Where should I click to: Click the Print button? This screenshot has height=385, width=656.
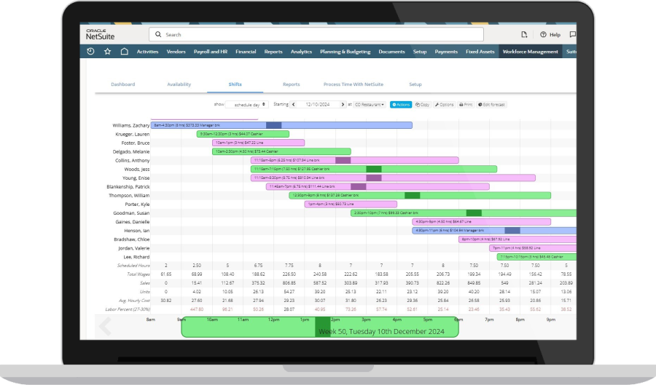[466, 105]
